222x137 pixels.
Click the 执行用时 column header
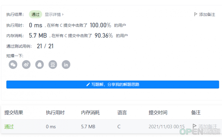(x=55, y=113)
